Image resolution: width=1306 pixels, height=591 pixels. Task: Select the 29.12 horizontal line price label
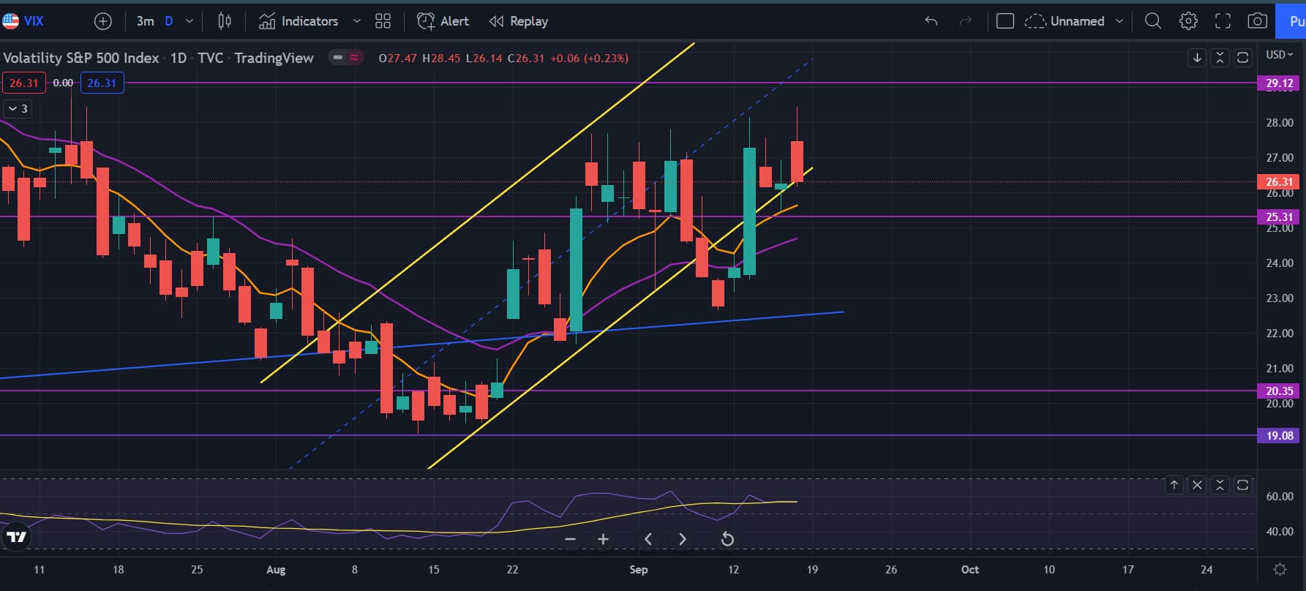point(1280,83)
